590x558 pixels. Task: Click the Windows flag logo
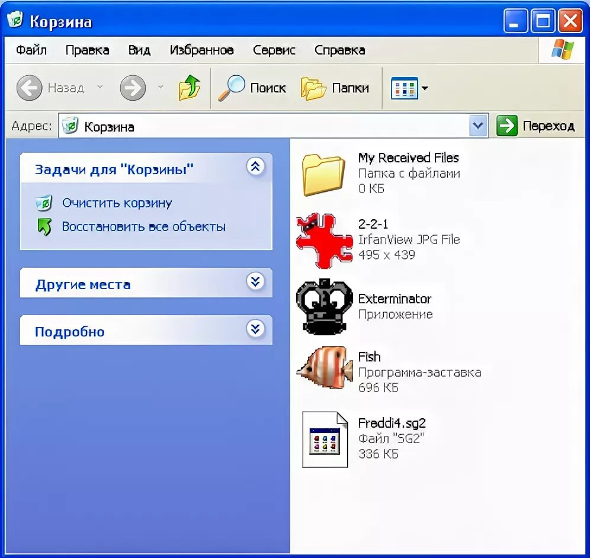pyautogui.click(x=563, y=49)
